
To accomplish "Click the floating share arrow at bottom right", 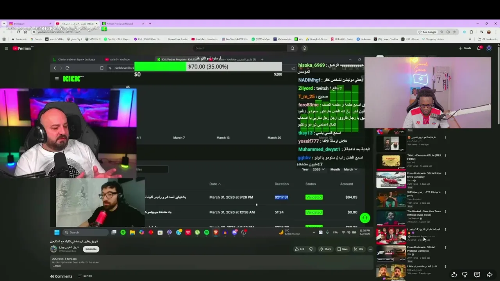I will pyautogui.click(x=489, y=275).
